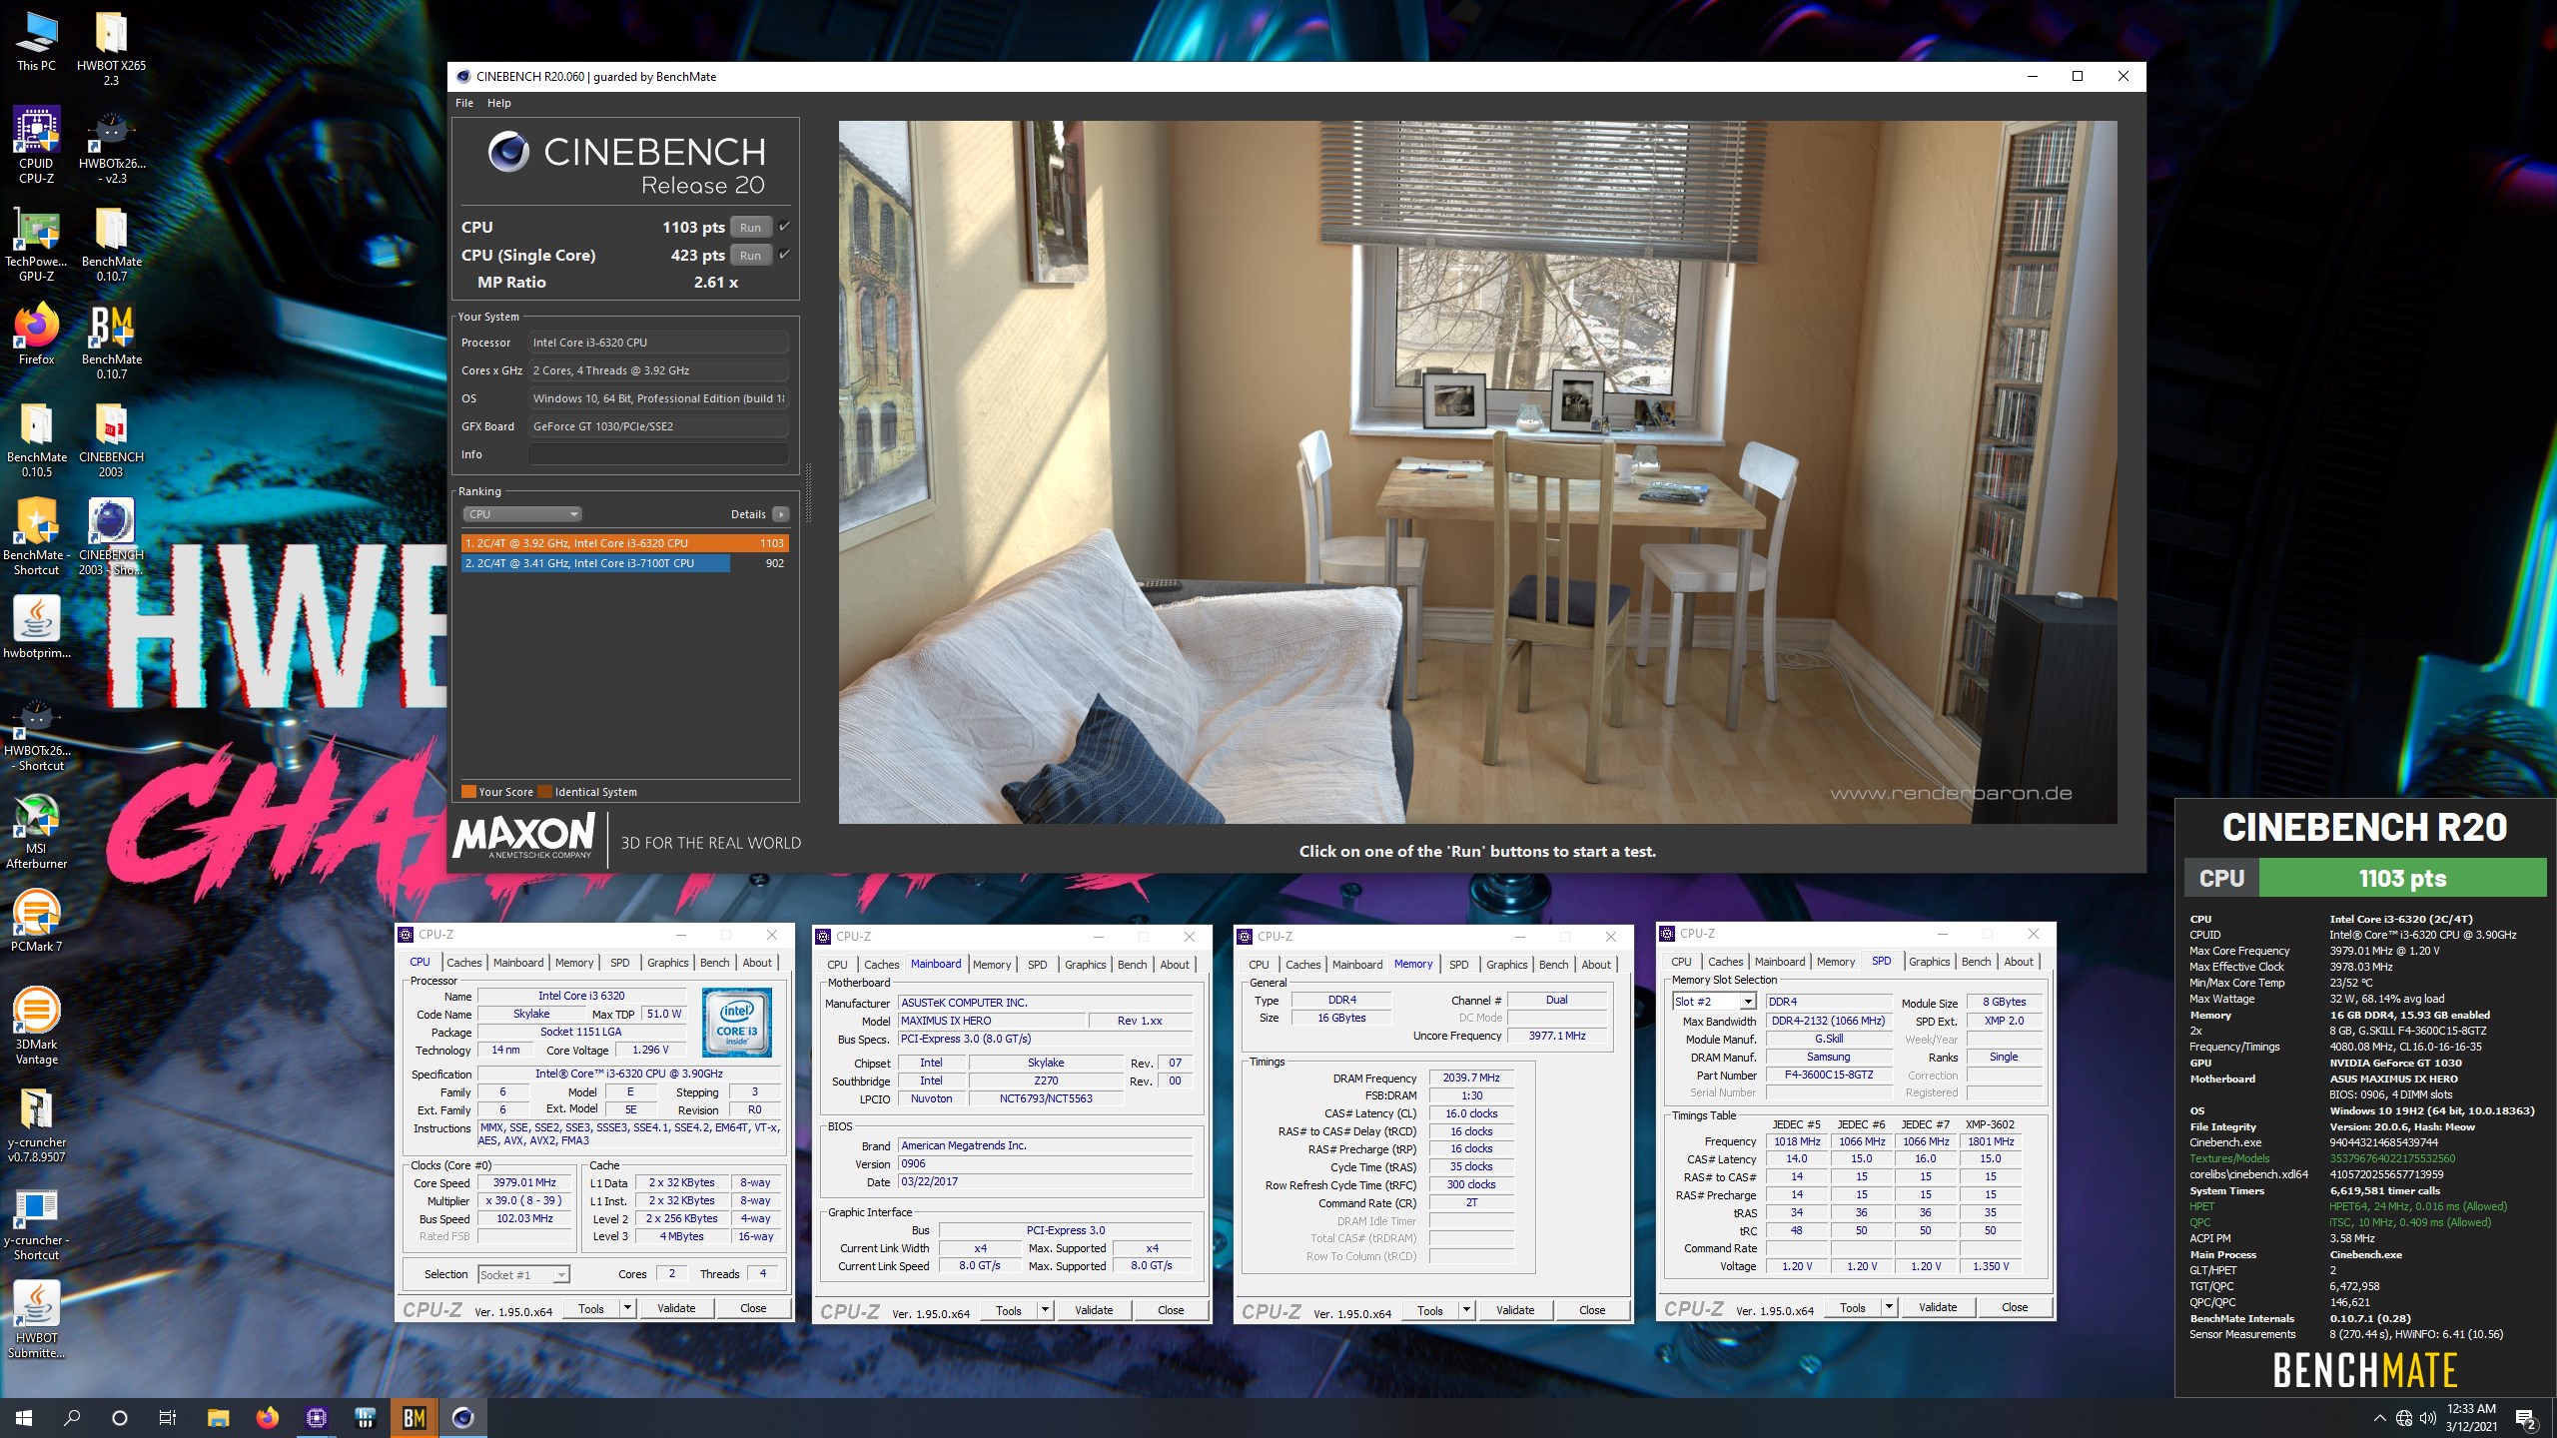Open Task View on taskbar
The height and width of the screenshot is (1438, 2557).
pyautogui.click(x=168, y=1418)
